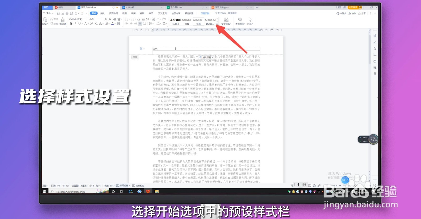Open WPS Office from Windows taskbar
Viewport: 421px width, 219px height.
pyautogui.click(x=148, y=191)
